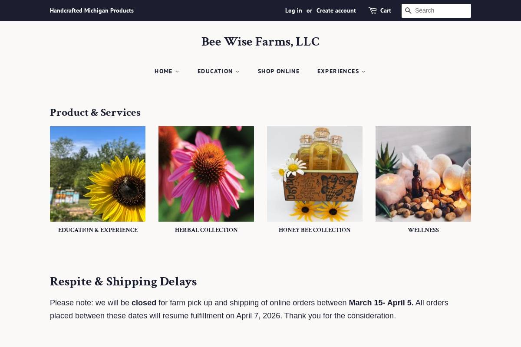The image size is (521, 347).
Task: Expand the EDUCATION dropdown menu
Action: [218, 71]
